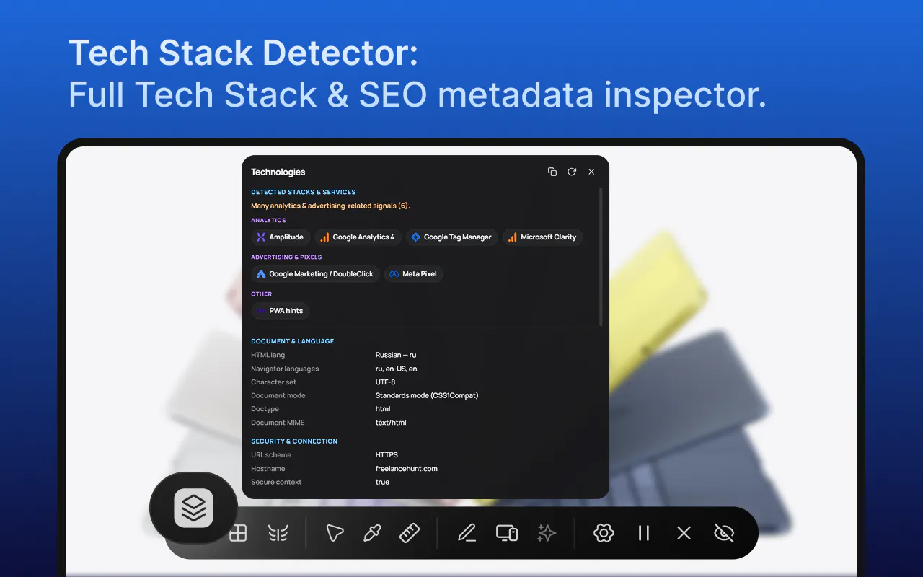Open the responsive devices tool
Image resolution: width=923 pixels, height=577 pixels.
pyautogui.click(x=507, y=533)
